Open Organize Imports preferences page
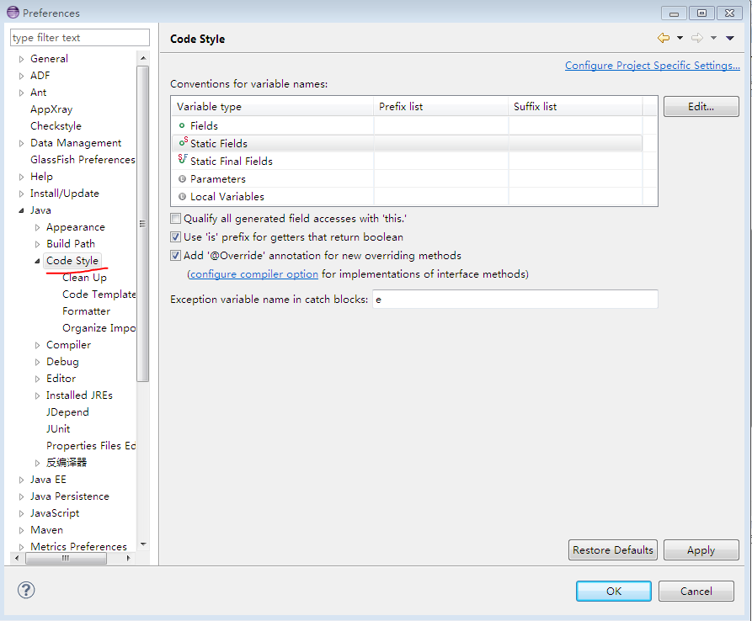 [x=99, y=328]
